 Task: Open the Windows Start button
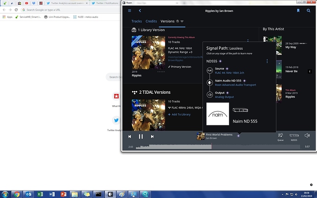point(5,194)
